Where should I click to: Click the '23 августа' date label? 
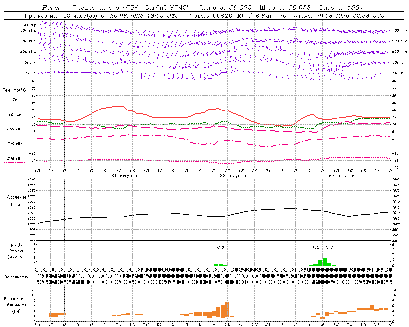(x=342, y=176)
